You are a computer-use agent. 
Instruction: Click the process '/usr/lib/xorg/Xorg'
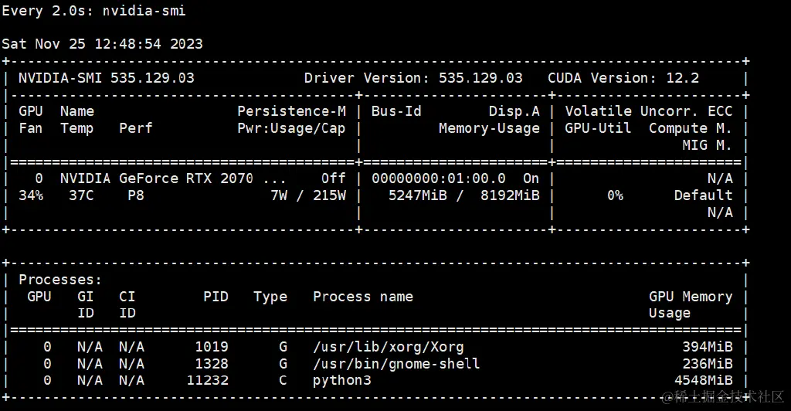pos(388,347)
